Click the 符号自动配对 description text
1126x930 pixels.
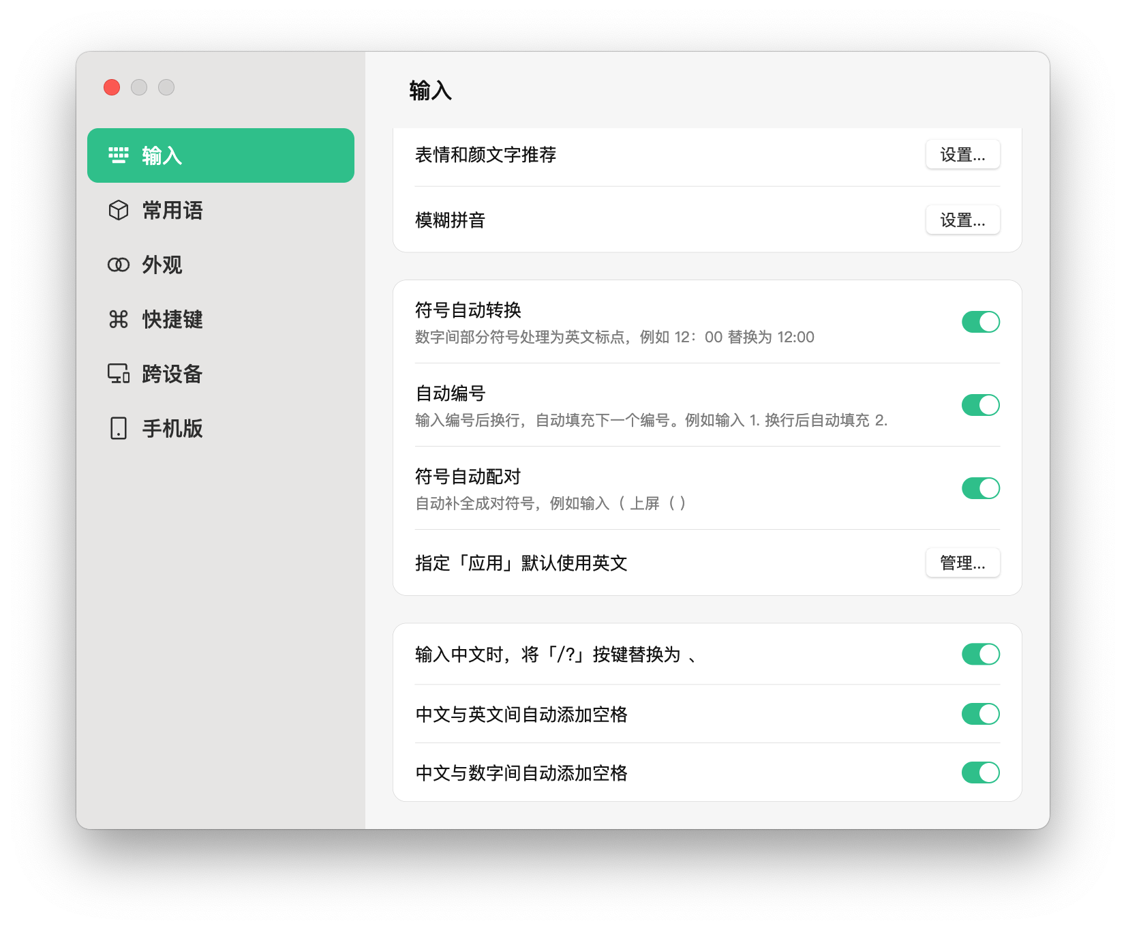point(551,504)
